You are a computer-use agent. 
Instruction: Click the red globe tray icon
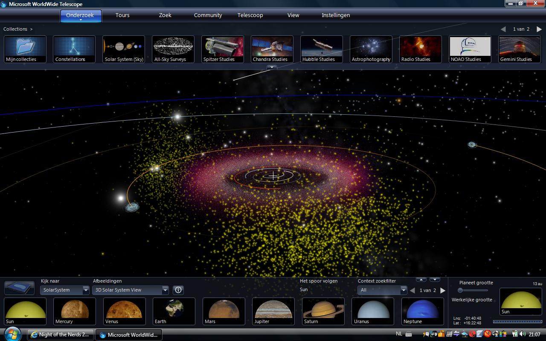pos(472,335)
